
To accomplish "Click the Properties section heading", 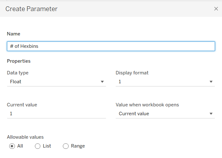I will [19, 61].
